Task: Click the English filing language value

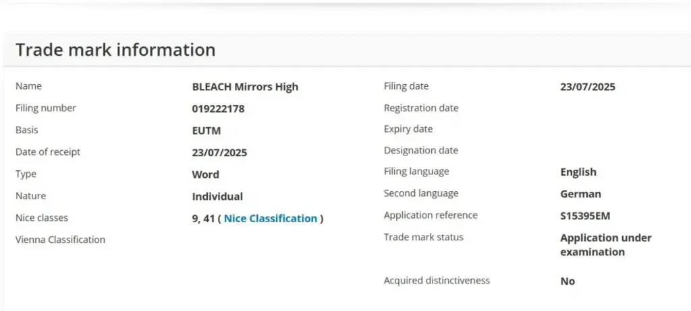Action: click(578, 172)
